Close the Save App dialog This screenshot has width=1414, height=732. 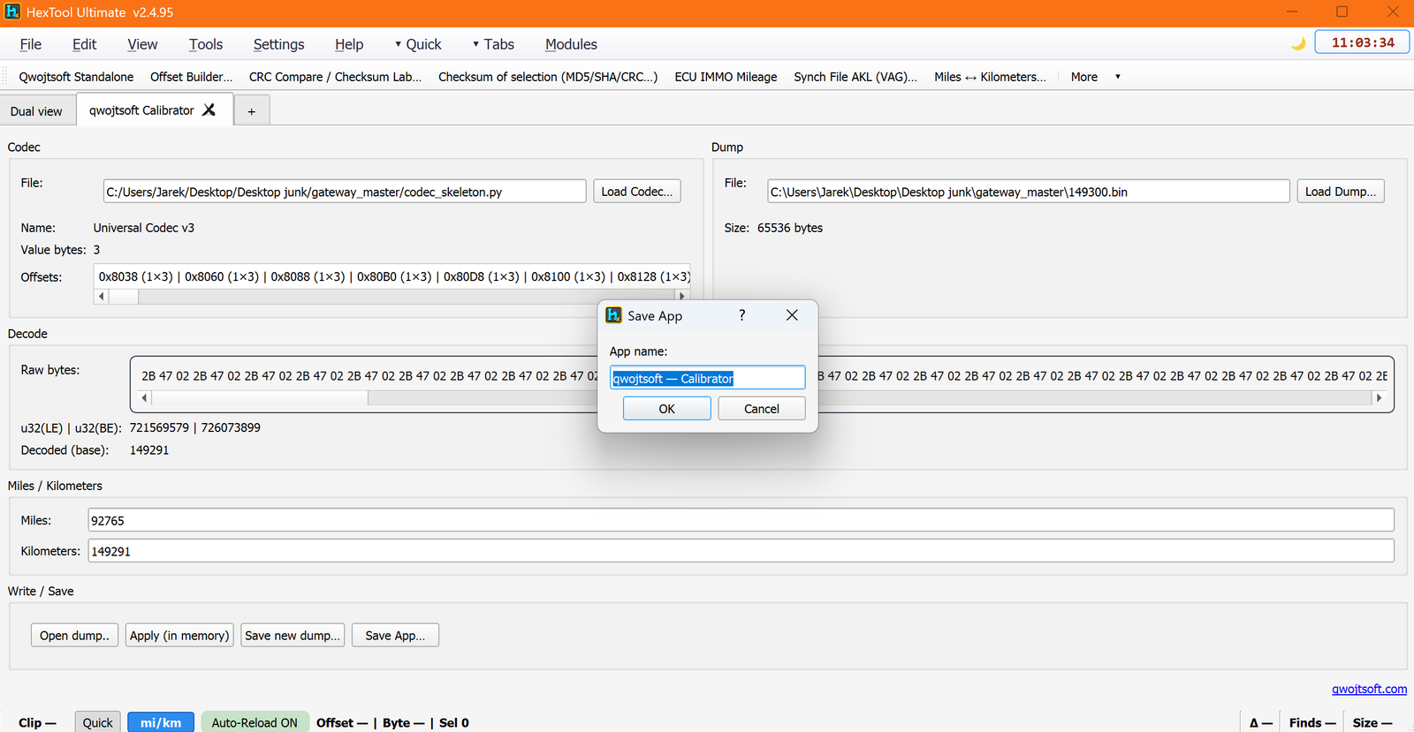pyautogui.click(x=792, y=315)
